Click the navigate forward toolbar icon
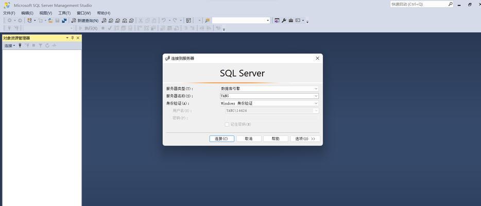 point(20,21)
